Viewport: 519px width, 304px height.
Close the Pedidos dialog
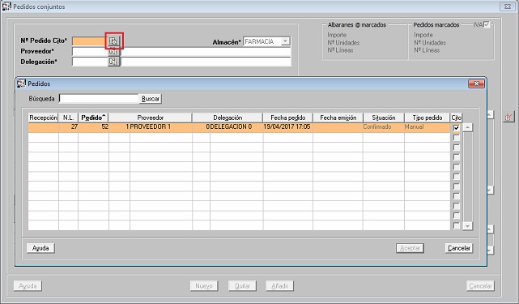coord(476,83)
